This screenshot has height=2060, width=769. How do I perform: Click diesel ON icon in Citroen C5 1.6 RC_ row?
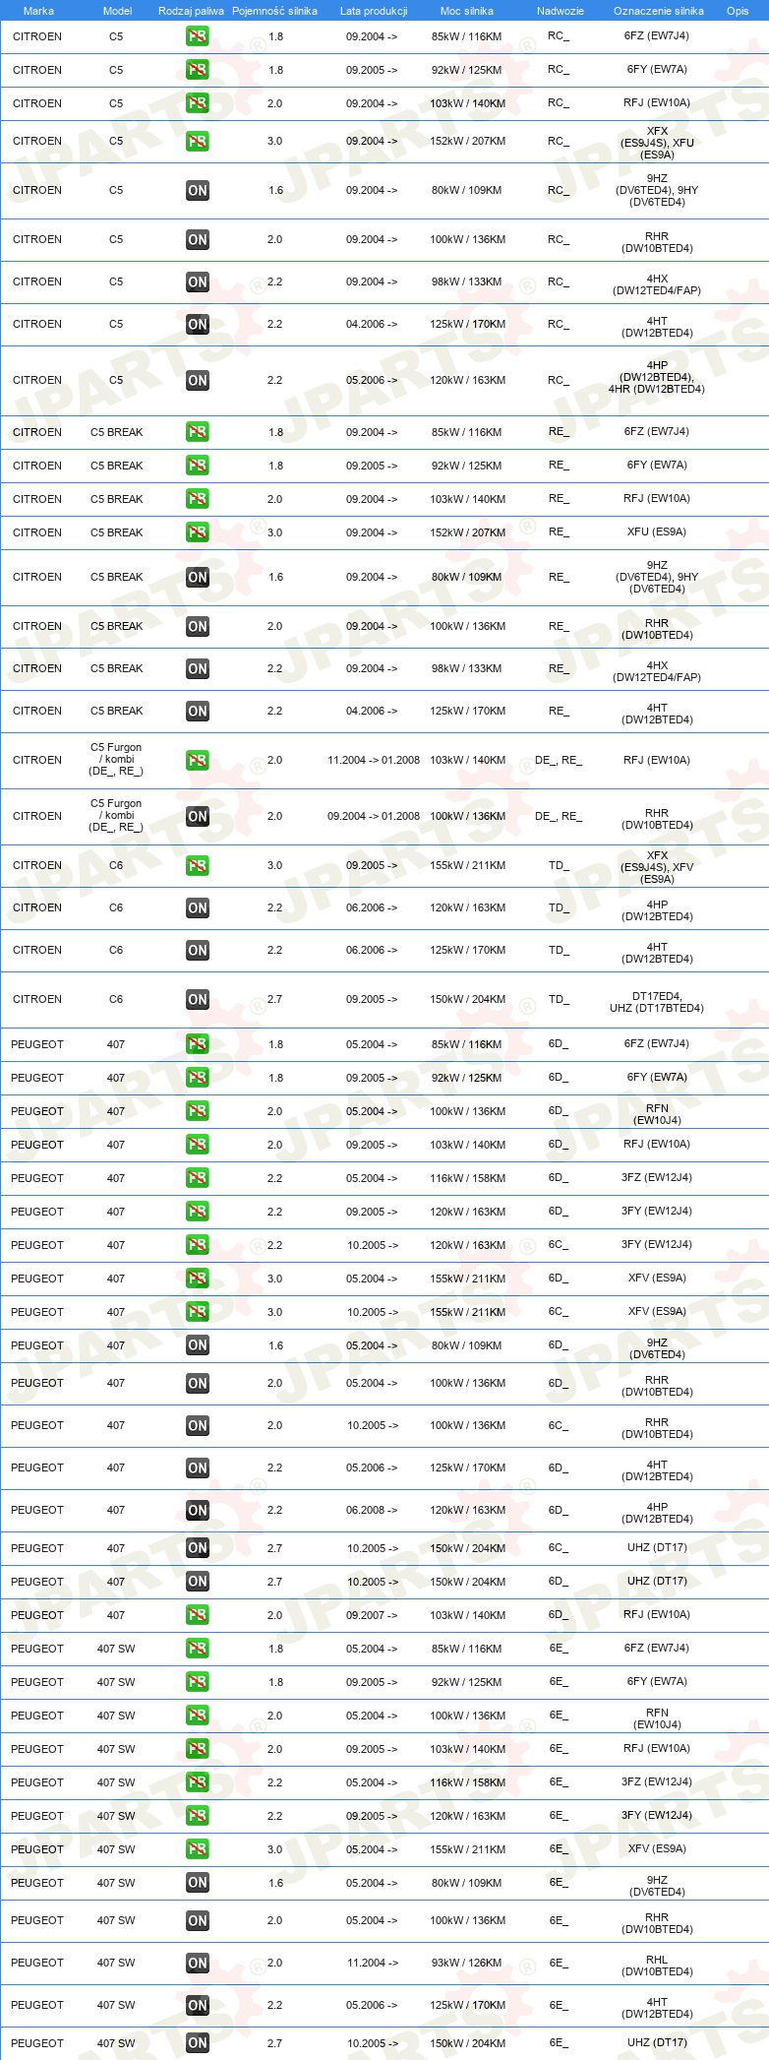[x=198, y=190]
